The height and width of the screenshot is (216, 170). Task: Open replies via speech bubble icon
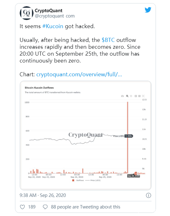coord(45,207)
